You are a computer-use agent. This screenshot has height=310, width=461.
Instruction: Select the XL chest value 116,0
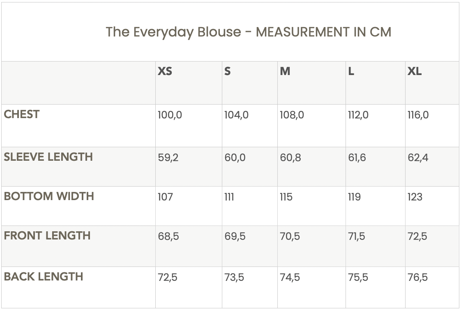pos(418,115)
